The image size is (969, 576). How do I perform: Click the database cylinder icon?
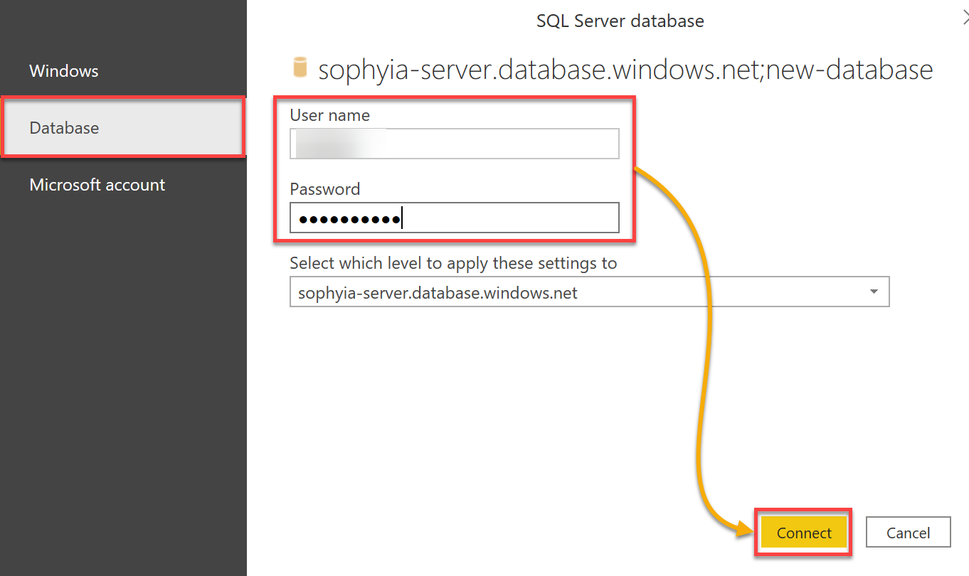coord(300,68)
